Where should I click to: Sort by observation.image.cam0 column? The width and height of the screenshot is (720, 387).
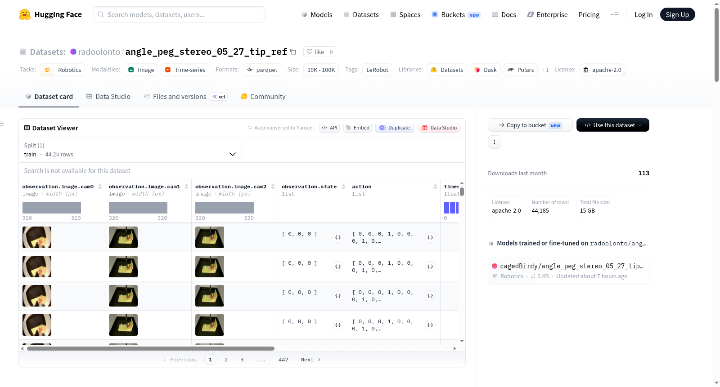pos(100,187)
